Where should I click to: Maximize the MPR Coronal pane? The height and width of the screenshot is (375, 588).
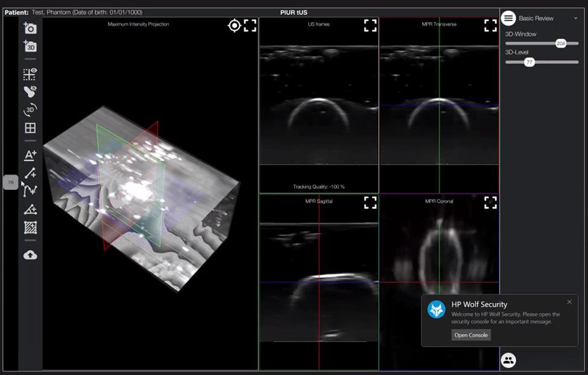[490, 203]
